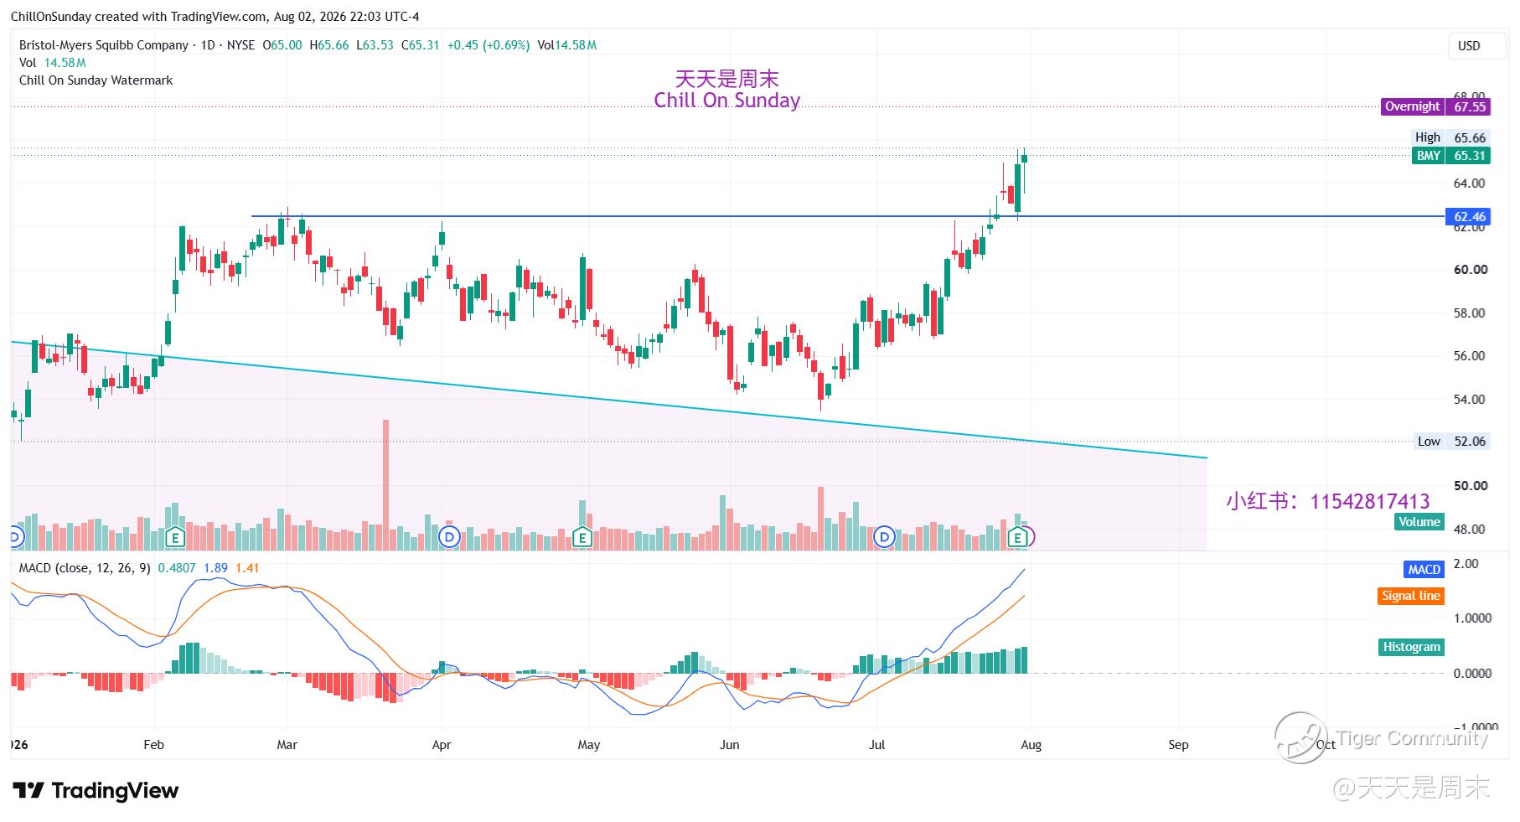The width and height of the screenshot is (1520, 822).
Task: Click the 0.4807 MACD histogram value
Action: [177, 568]
